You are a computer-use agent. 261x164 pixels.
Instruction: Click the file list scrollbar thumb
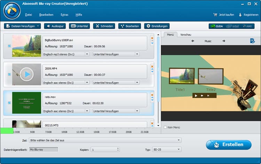click(158, 69)
